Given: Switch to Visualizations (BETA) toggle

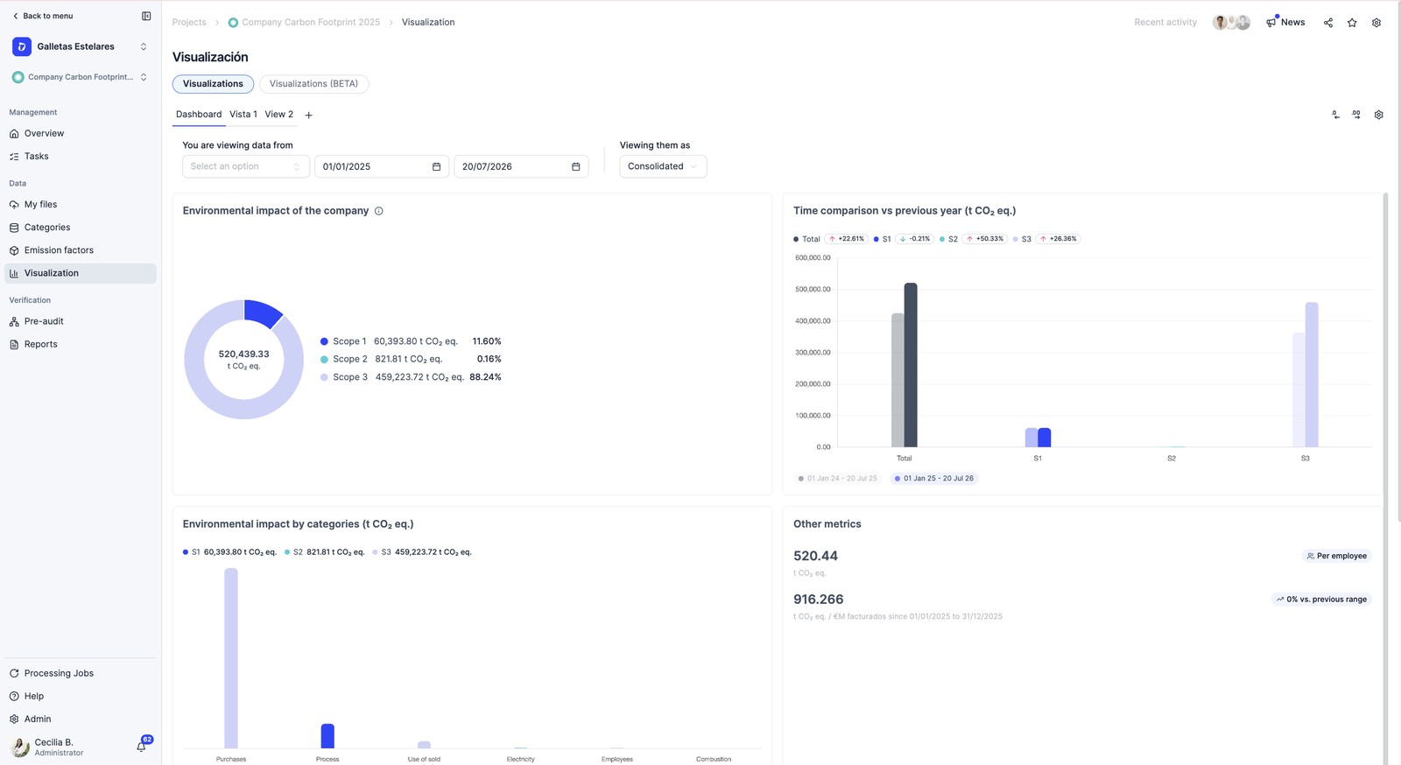Looking at the screenshot, I should (313, 84).
